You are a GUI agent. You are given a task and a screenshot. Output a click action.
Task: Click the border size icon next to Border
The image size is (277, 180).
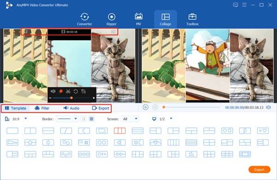[x=84, y=119]
